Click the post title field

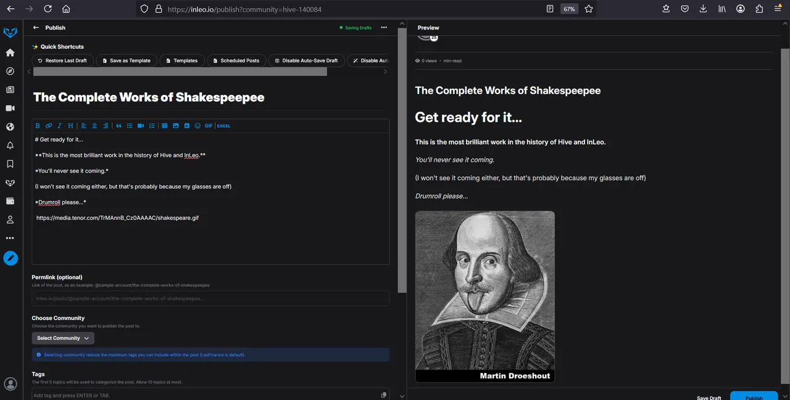tap(210, 98)
